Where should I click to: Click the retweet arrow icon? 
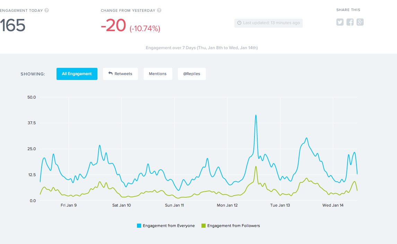pyautogui.click(x=110, y=73)
